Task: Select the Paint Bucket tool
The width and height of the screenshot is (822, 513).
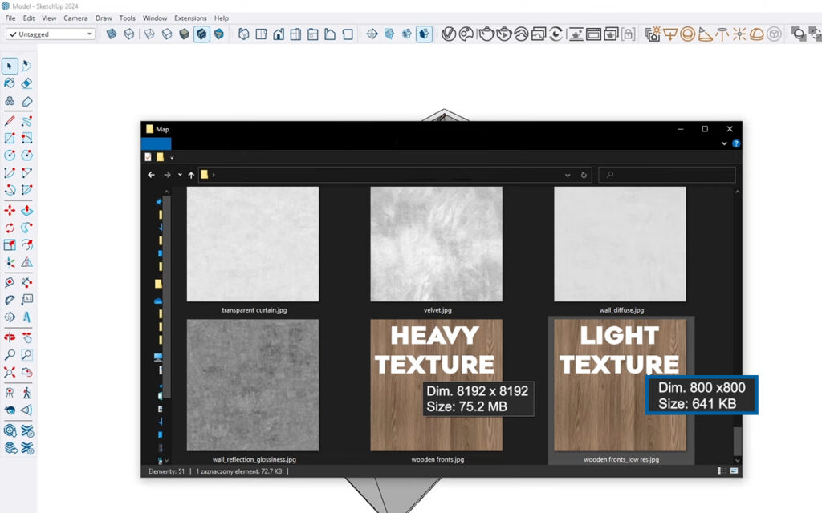Action: [x=10, y=83]
